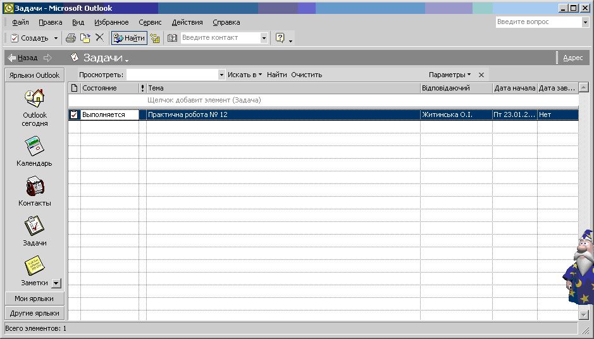Viewport: 594px width, 339px height.
Task: Sort by Состояние column header
Action: click(110, 88)
